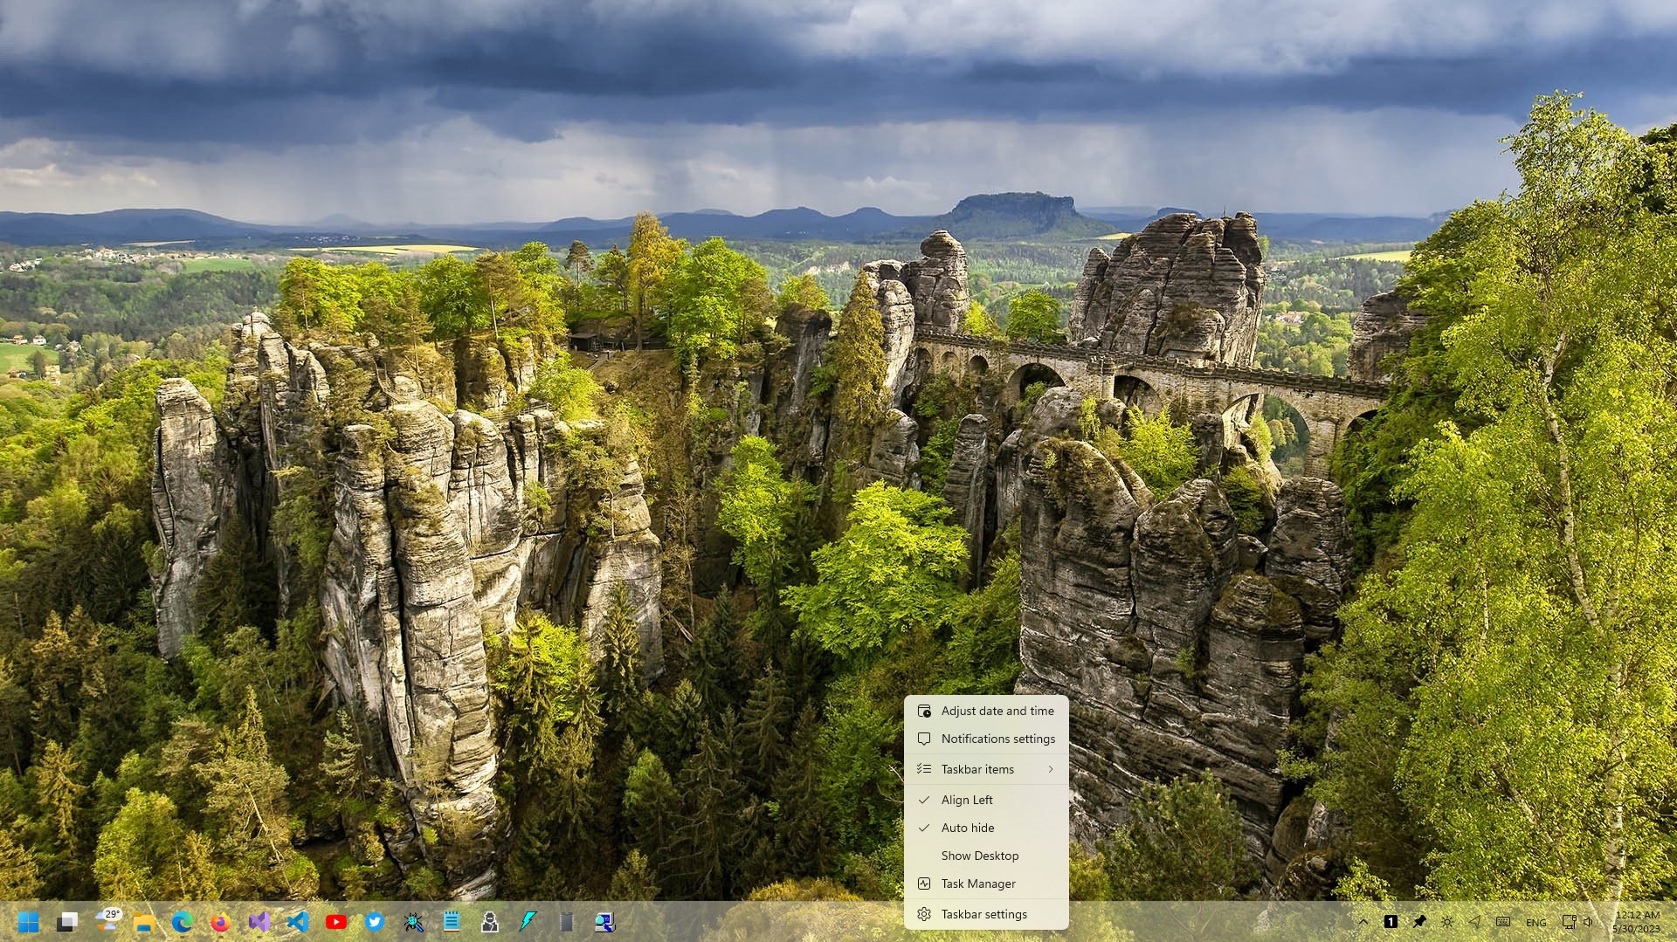
Task: Open Task View on the taskbar
Action: point(67,922)
